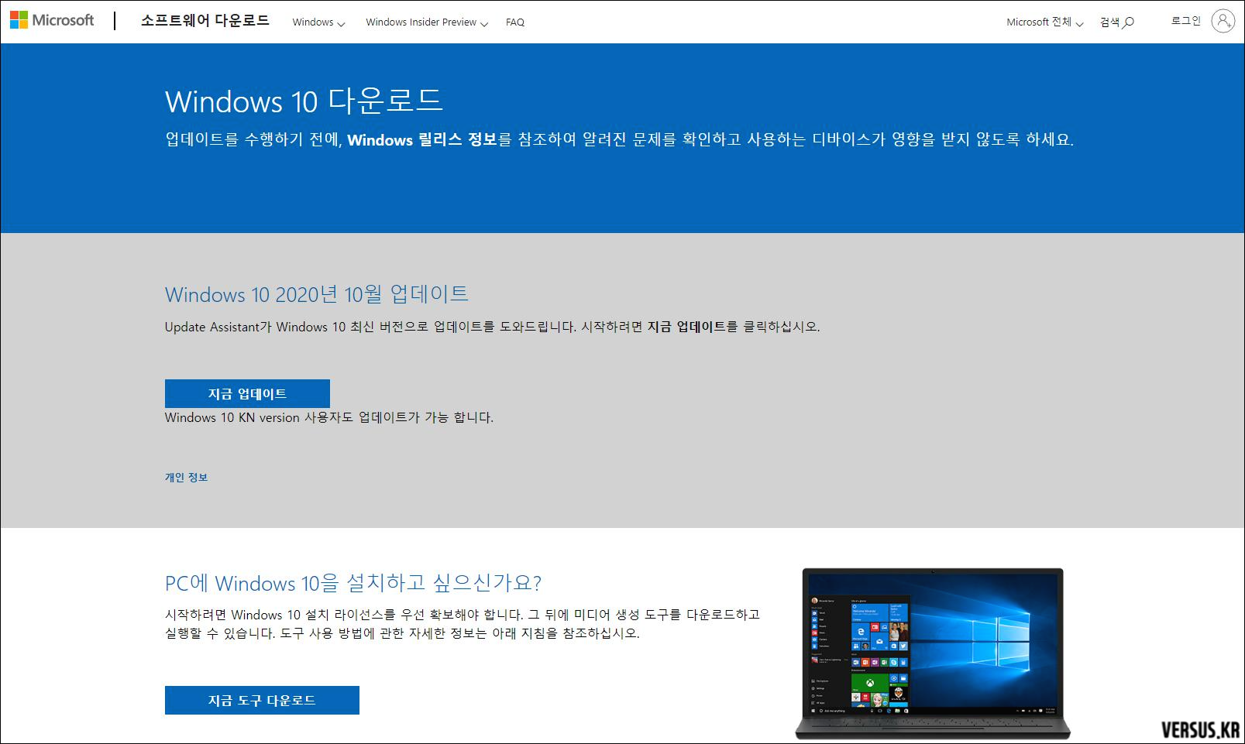Click the Windows 10 laptop image
1245x744 pixels.
932,653
